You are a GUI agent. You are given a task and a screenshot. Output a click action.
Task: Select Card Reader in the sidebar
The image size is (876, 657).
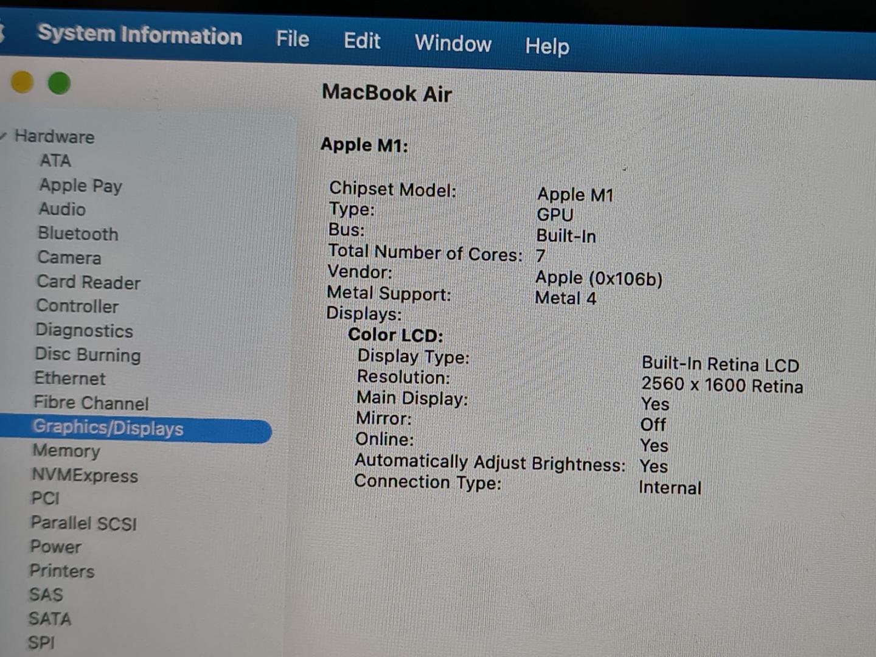(x=88, y=282)
